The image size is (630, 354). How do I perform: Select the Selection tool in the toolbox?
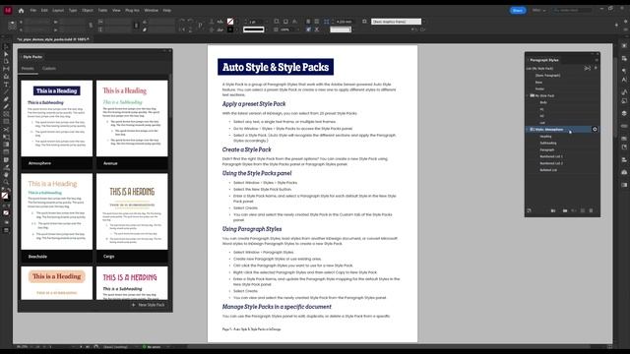[6, 47]
